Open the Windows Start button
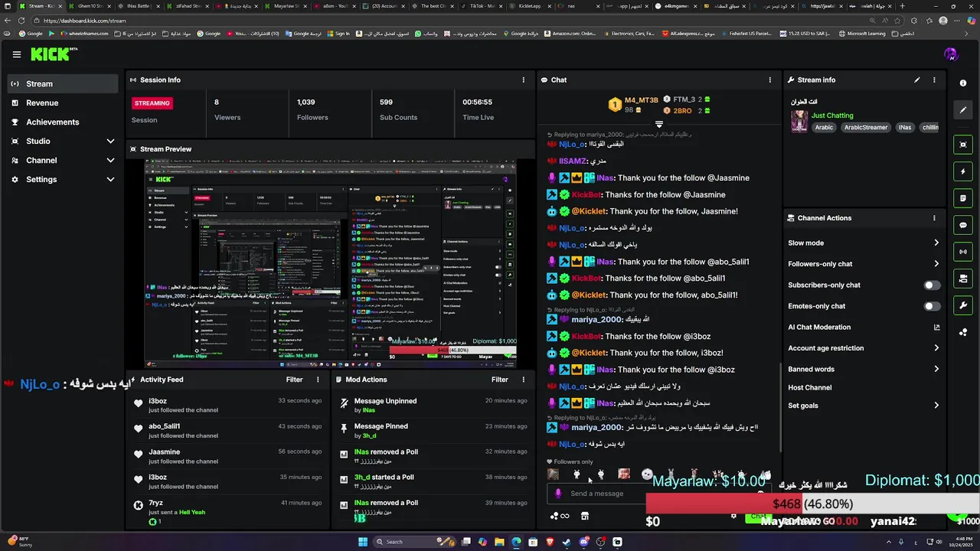 point(363,542)
